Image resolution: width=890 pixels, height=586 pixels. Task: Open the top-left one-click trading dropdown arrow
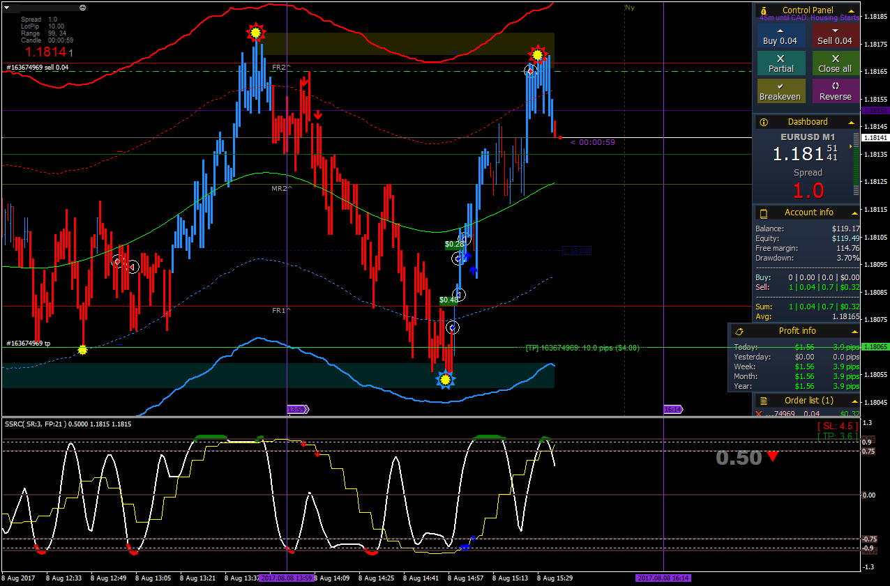(x=7, y=7)
